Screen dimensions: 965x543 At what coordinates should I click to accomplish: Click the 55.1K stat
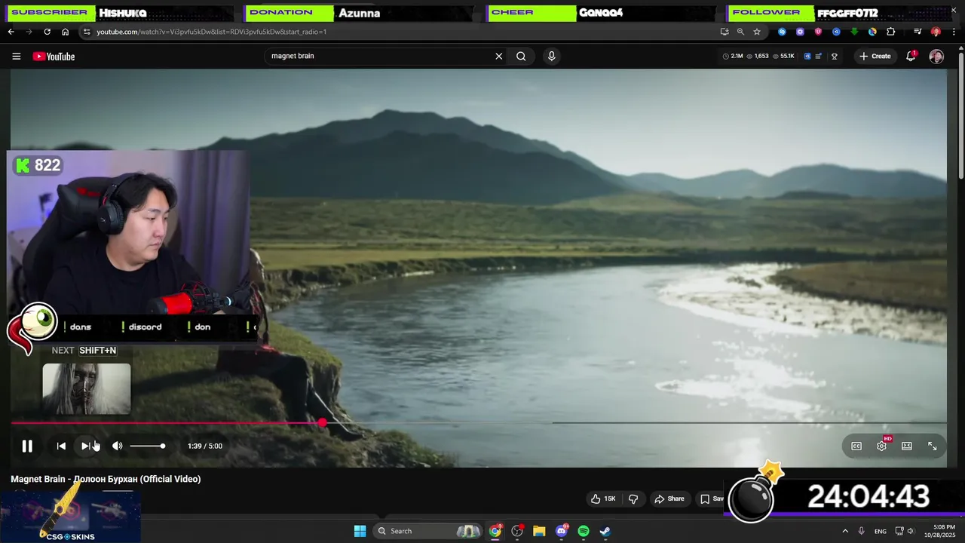(783, 56)
